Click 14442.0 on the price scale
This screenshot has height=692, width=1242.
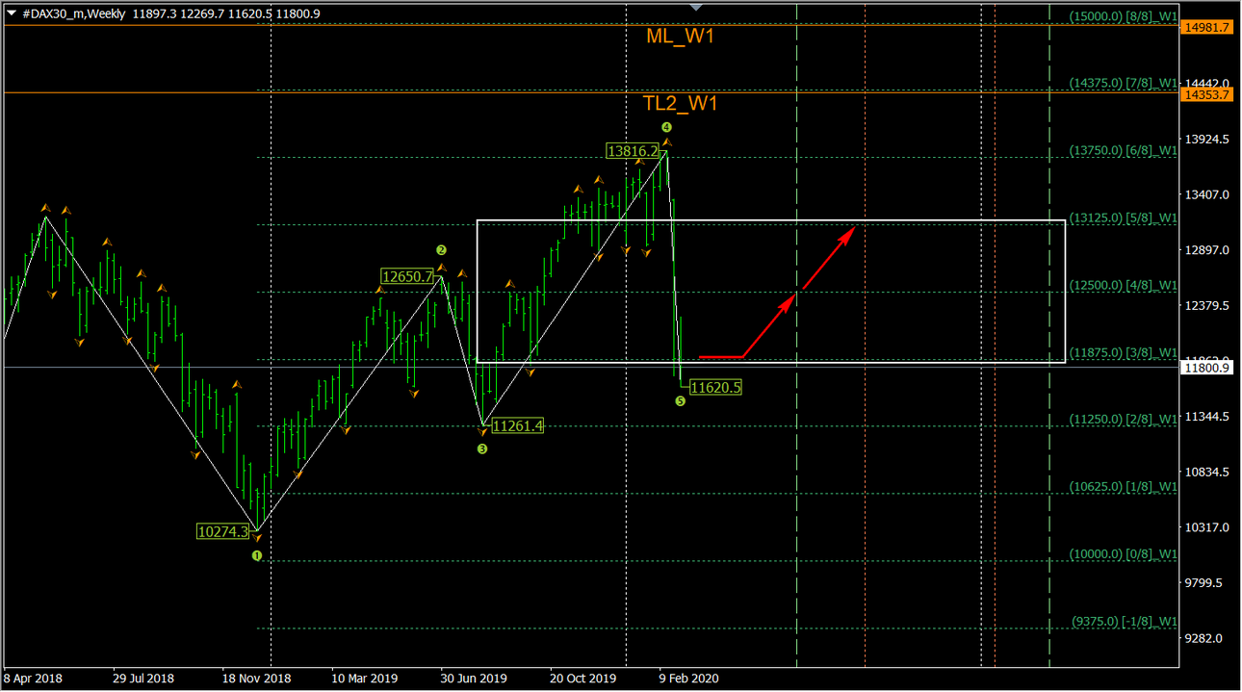pyautogui.click(x=1207, y=84)
